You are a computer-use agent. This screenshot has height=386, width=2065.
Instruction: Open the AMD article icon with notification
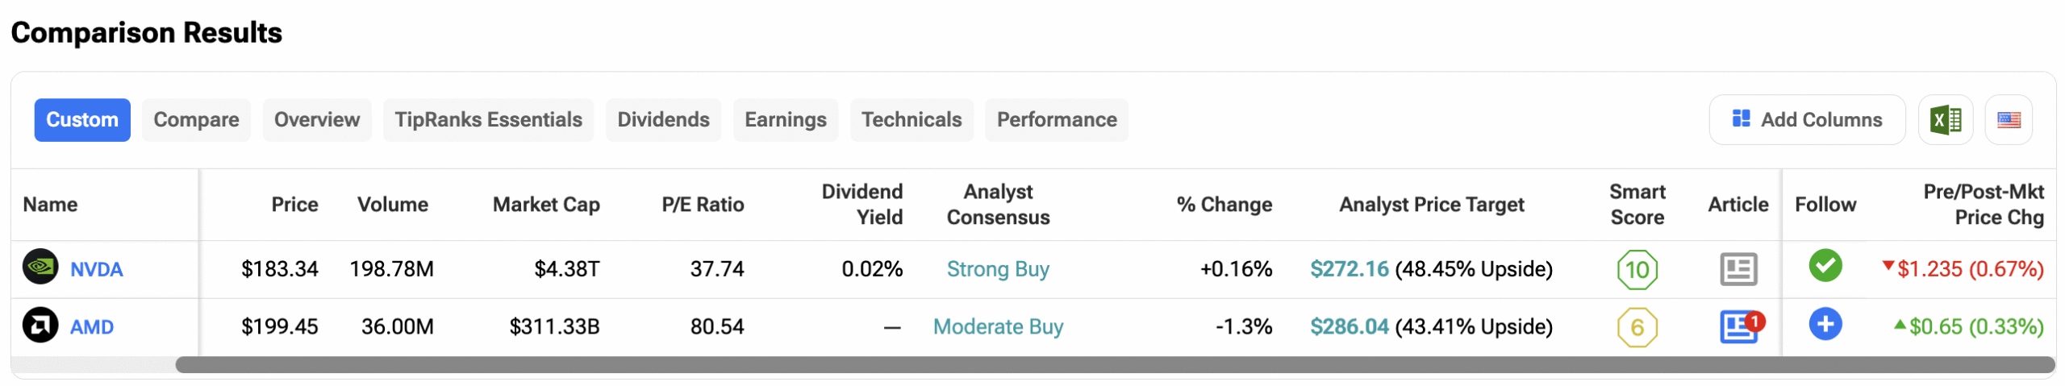1738,327
